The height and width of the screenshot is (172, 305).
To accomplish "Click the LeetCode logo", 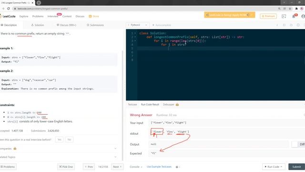I will point(8,16).
